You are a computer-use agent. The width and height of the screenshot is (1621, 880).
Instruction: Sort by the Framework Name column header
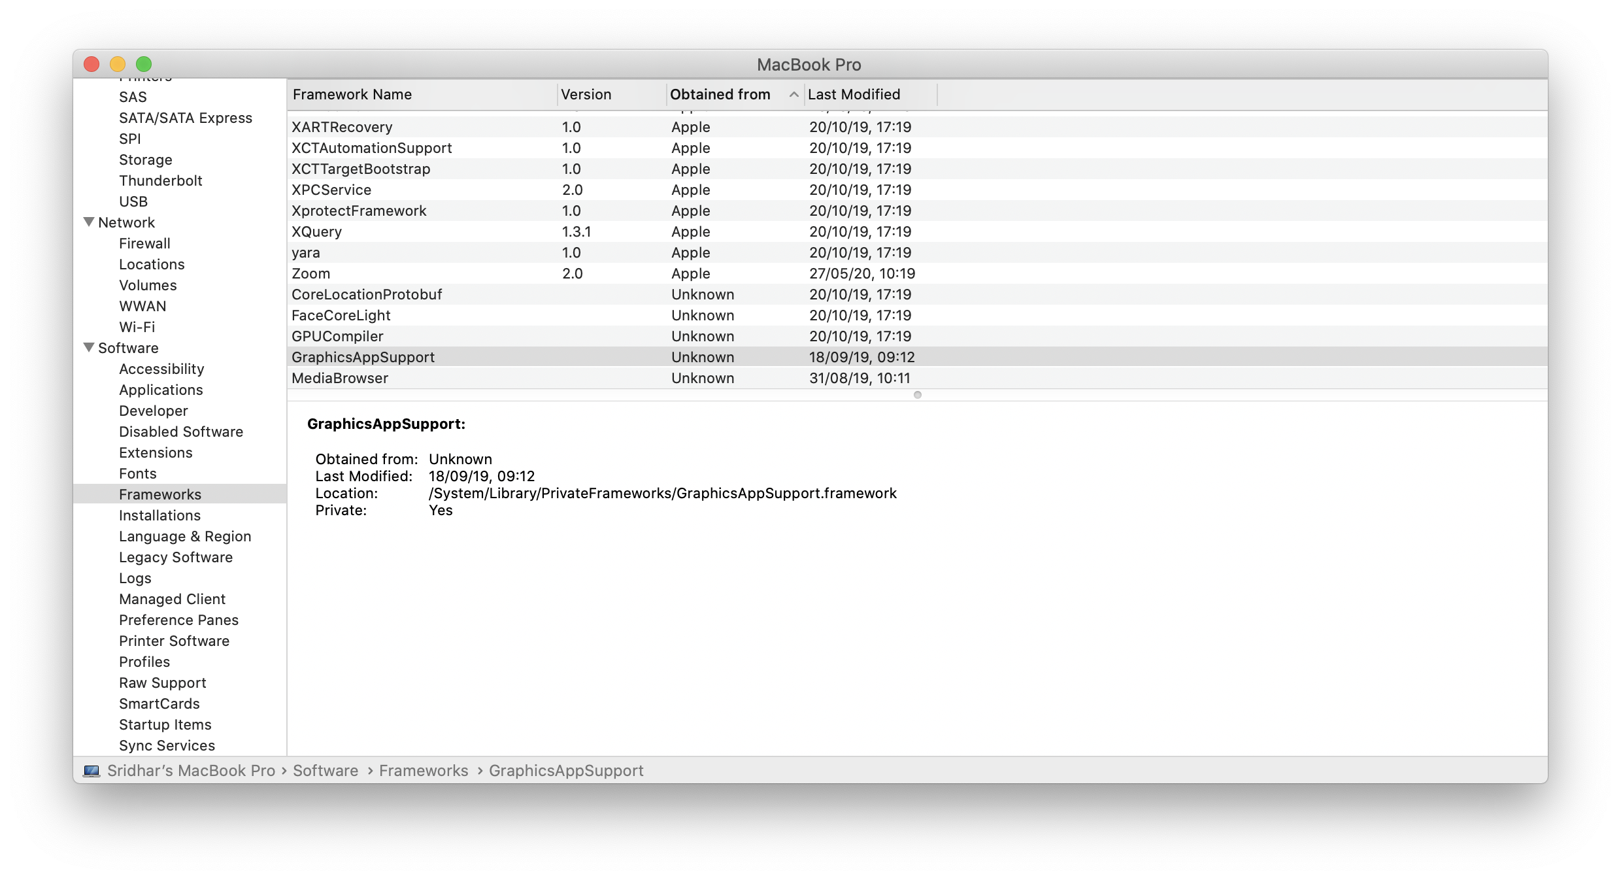[352, 94]
